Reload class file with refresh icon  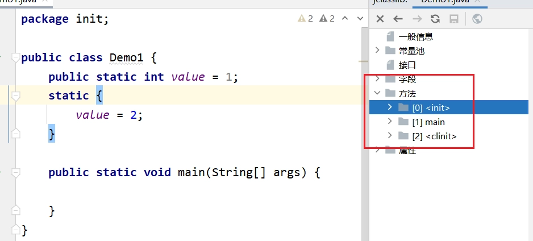[435, 19]
